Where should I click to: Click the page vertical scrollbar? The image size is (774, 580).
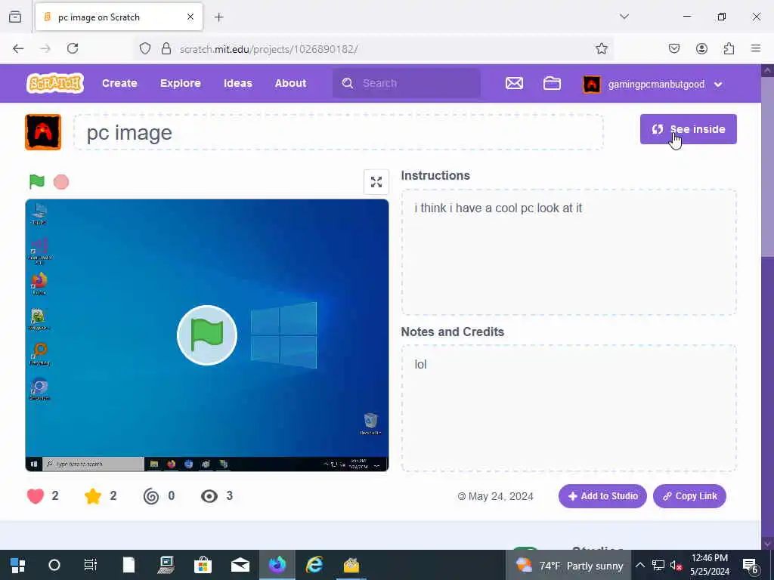(x=768, y=306)
